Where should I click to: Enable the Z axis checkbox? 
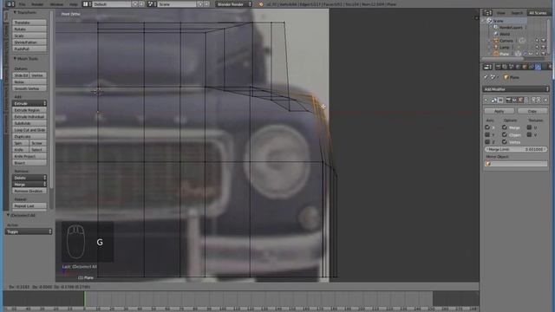tap(487, 142)
